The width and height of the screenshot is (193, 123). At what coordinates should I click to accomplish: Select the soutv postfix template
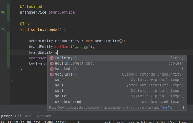[117, 96]
